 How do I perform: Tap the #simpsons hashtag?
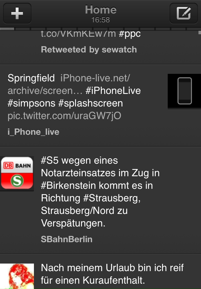31,103
